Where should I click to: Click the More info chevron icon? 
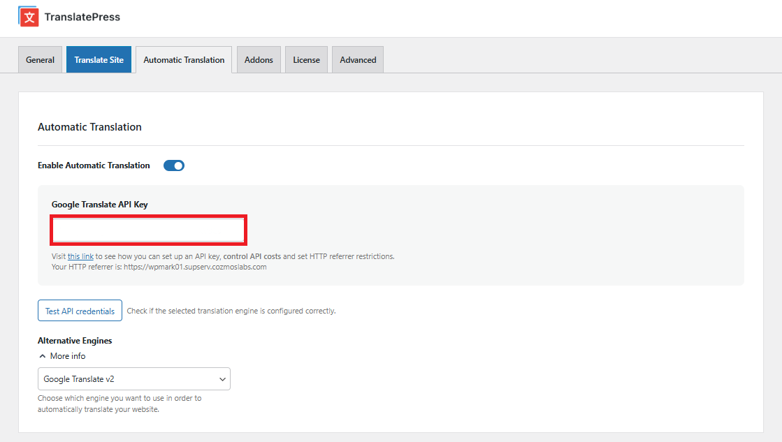click(42, 355)
